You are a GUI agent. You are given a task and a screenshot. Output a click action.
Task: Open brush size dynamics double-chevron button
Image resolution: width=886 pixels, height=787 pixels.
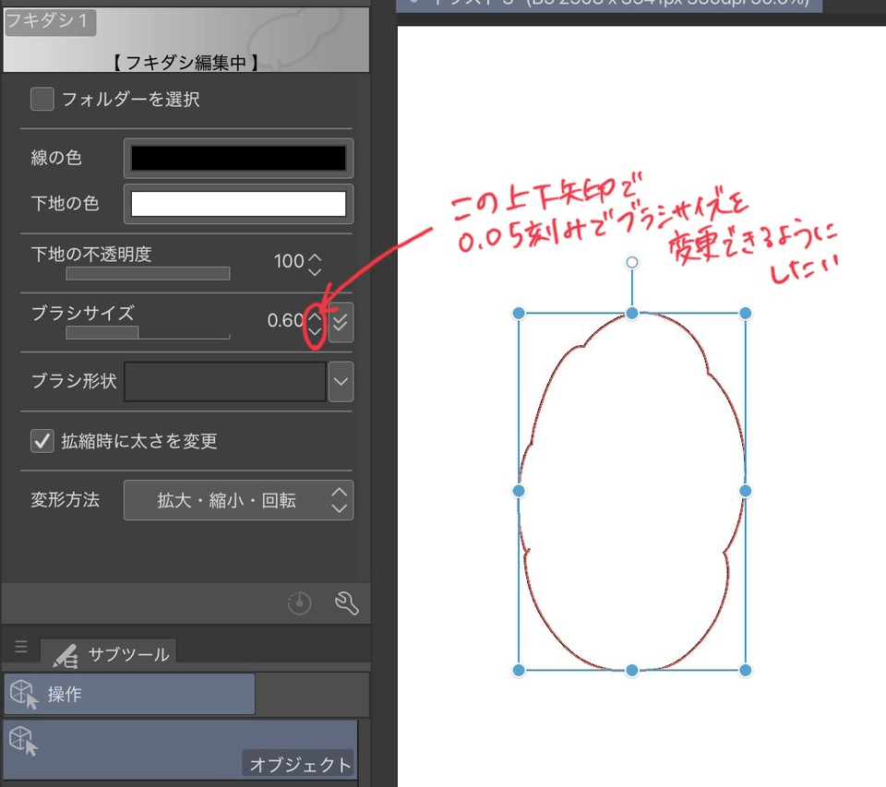tap(341, 323)
